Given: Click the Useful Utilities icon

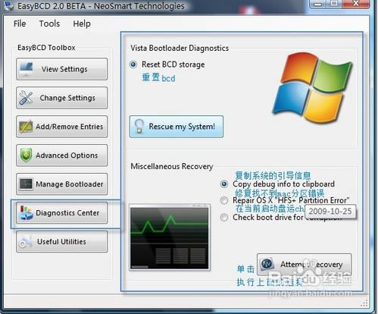Looking at the screenshot, I should click(26, 241).
